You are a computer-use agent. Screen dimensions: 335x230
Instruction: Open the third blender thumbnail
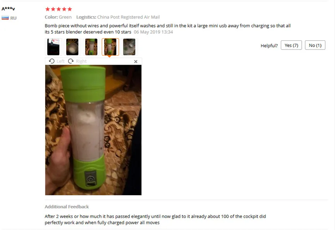91,47
